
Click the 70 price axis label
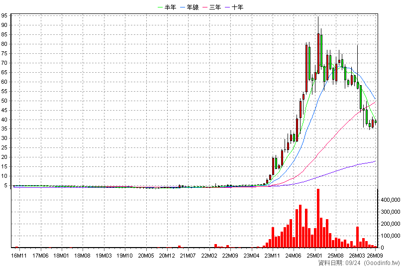click(4, 63)
